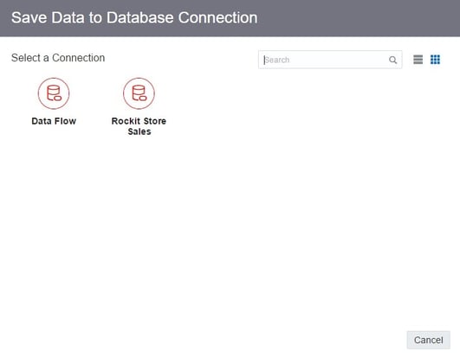
Task: Click the Save Data to Database Connection title
Action: pyautogui.click(x=134, y=17)
